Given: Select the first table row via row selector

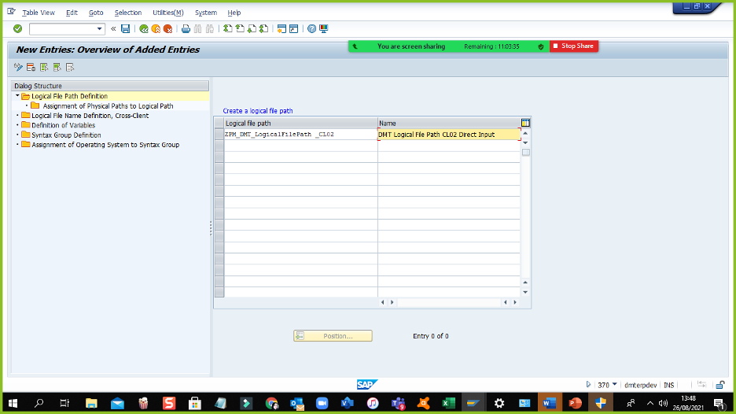Looking at the screenshot, I should coord(219,135).
